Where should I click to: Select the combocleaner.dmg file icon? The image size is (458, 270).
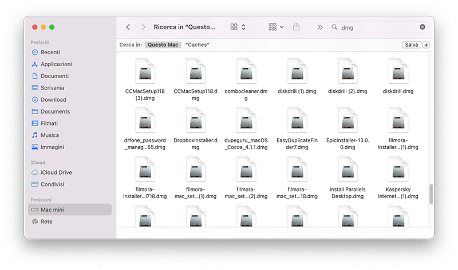[246, 71]
